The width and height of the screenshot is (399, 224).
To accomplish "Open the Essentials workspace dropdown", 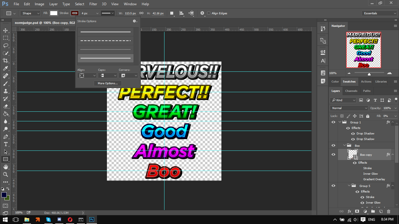I will coord(379,13).
